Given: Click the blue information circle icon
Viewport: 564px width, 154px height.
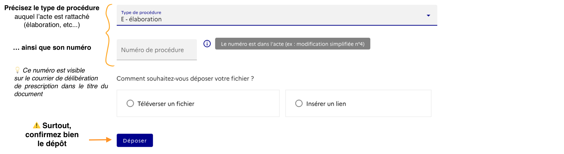Looking at the screenshot, I should click(207, 44).
